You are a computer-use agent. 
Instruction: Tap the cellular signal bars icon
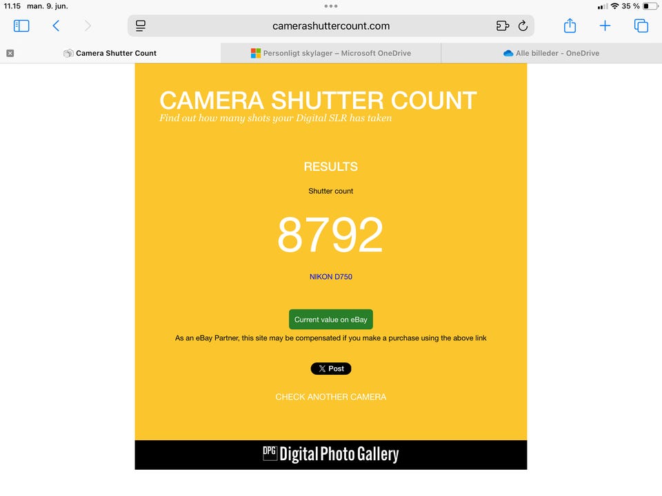[x=603, y=6]
